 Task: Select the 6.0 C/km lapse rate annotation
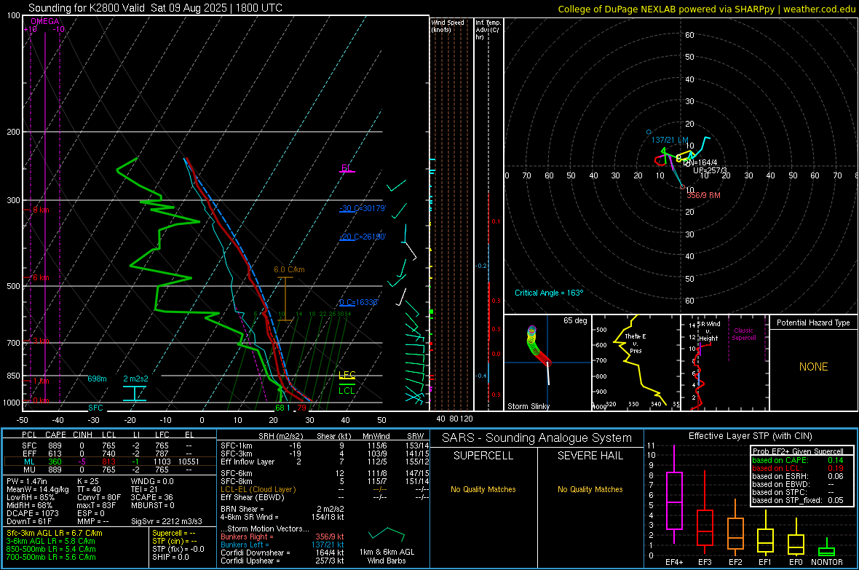pyautogui.click(x=289, y=269)
